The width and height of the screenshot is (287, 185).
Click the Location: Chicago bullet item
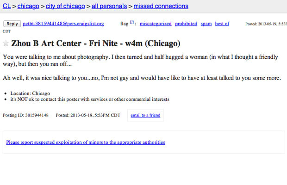point(30,93)
